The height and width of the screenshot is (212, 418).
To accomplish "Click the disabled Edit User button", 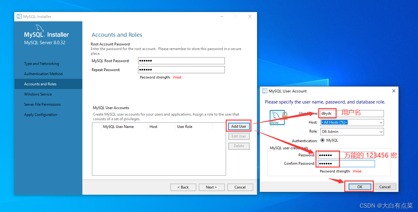I will coord(239,136).
